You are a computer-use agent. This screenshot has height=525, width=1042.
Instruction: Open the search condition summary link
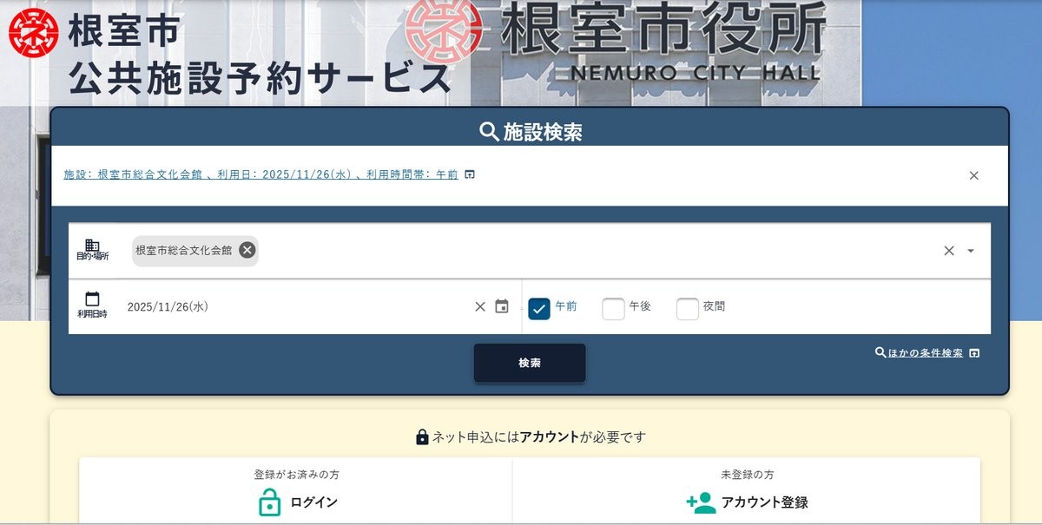[260, 174]
